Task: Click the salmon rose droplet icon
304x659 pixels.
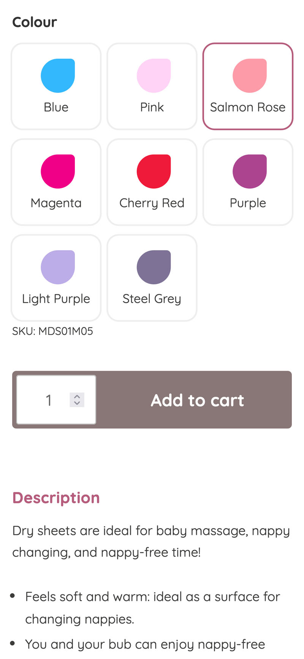Action: 250,76
